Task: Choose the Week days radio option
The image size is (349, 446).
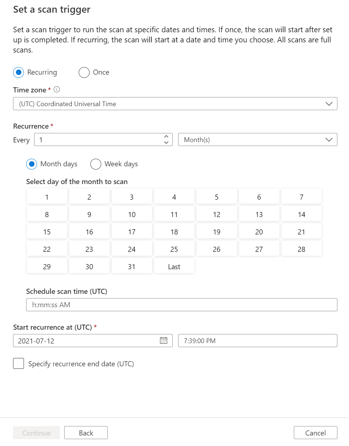Action: pos(96,164)
